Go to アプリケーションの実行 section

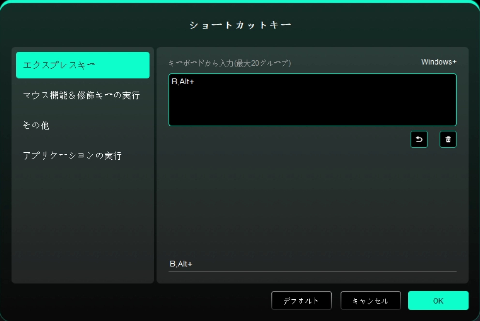tap(73, 155)
